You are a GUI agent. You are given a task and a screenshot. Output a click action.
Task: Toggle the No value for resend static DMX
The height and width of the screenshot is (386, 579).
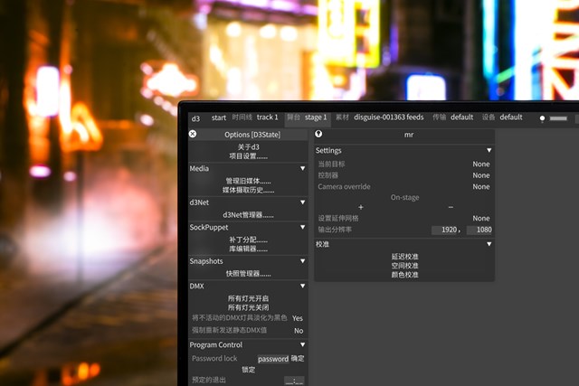[299, 331]
